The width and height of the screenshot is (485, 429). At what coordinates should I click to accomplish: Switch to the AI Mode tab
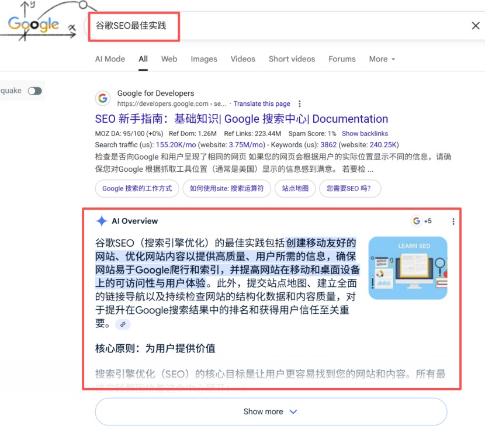click(x=110, y=59)
